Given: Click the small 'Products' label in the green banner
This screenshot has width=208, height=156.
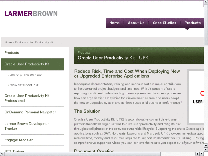Looking at the screenshot, I should (84, 52).
